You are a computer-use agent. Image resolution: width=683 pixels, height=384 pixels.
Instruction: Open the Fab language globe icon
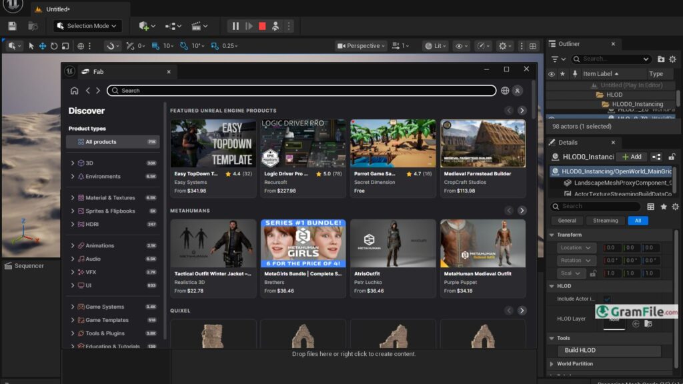coord(505,91)
